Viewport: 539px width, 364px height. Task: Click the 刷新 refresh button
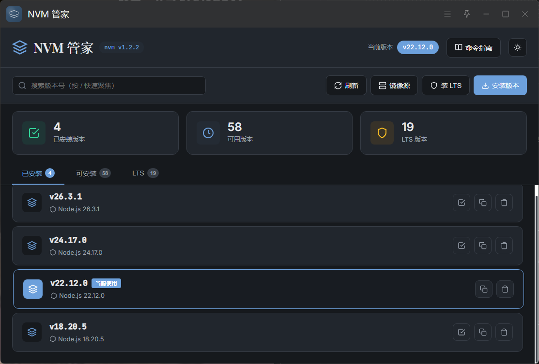click(346, 86)
